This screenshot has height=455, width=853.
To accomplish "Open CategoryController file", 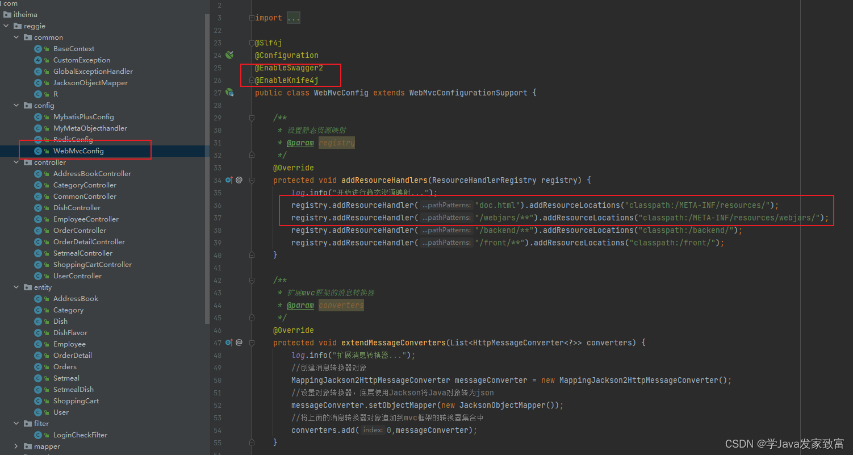I will tap(85, 185).
